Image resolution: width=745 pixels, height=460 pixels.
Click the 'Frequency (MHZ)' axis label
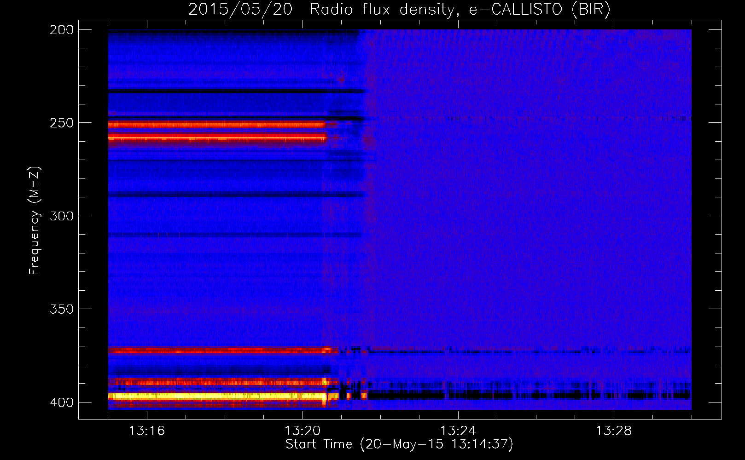click(x=35, y=220)
